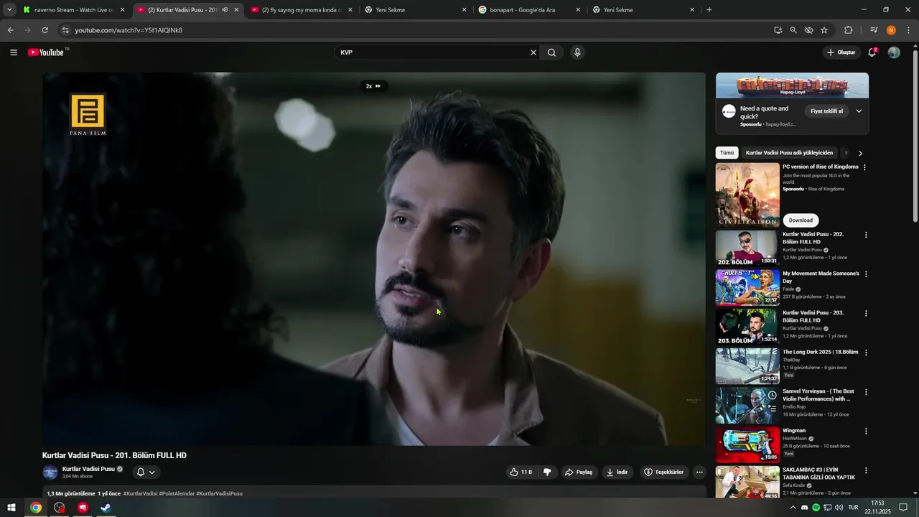Start voice search with the microphone

pyautogui.click(x=577, y=52)
